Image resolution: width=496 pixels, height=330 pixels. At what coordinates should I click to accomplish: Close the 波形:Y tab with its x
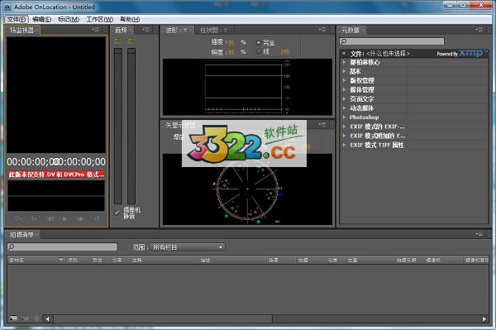(191, 30)
